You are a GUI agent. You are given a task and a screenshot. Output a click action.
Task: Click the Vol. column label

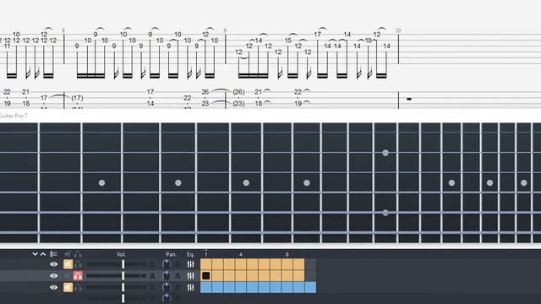click(121, 254)
